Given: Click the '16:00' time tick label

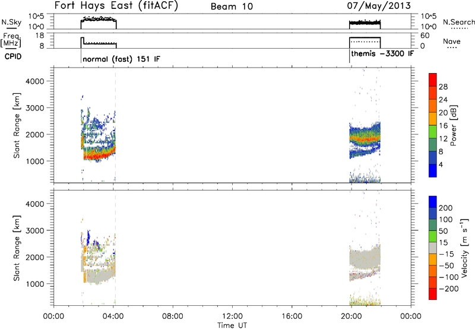Looking at the screenshot, I should 292,317.
